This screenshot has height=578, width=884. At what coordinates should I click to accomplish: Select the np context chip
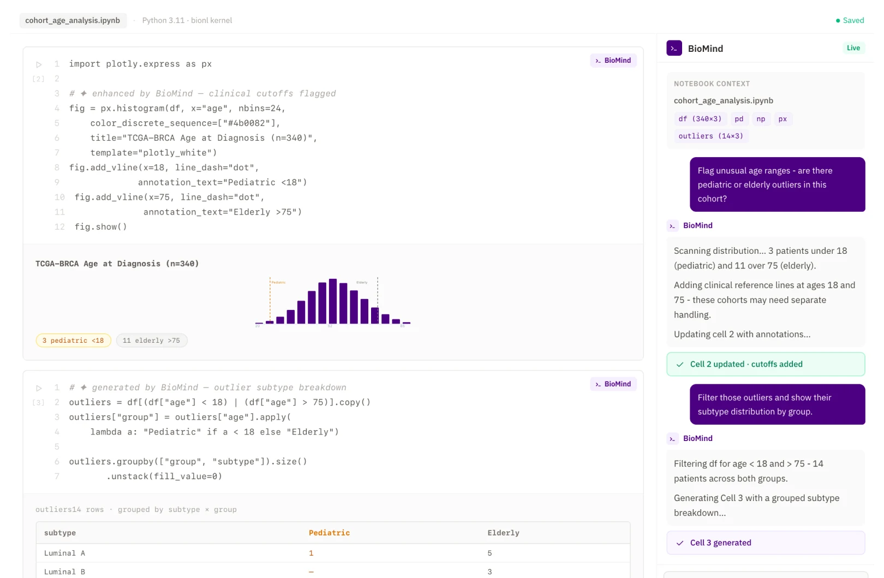tap(761, 119)
